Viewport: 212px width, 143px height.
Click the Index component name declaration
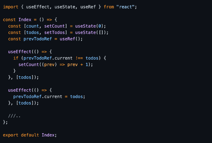[25, 20]
